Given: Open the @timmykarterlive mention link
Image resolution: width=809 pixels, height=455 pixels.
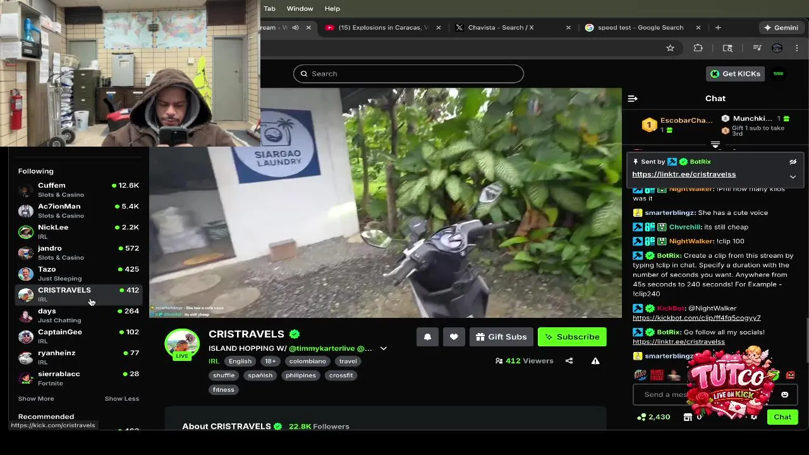Looking at the screenshot, I should (x=322, y=348).
